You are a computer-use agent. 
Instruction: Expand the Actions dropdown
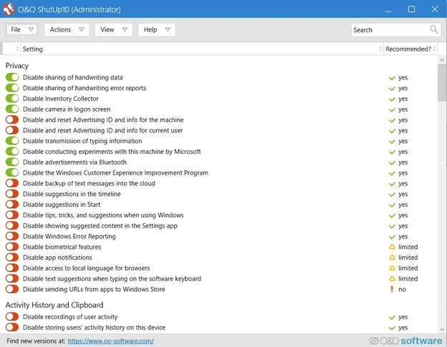[x=67, y=29]
